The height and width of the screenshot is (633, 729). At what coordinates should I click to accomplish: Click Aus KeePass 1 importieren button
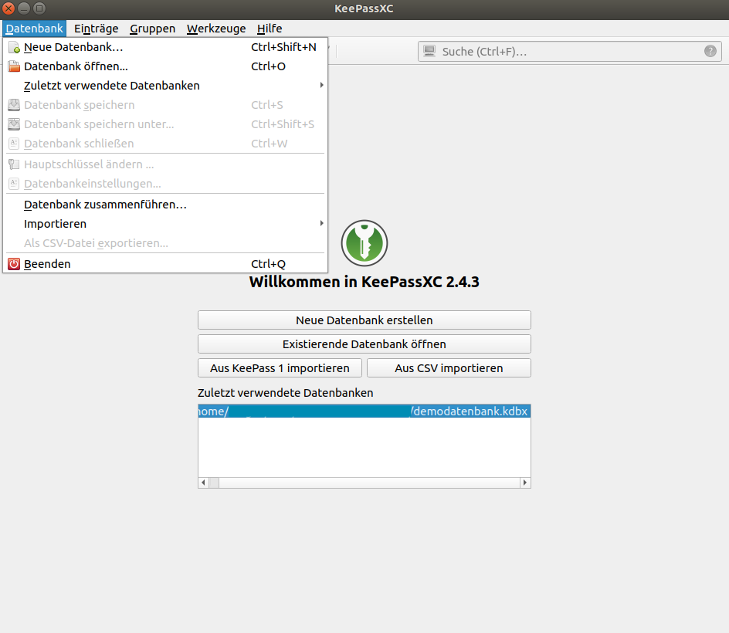(280, 368)
